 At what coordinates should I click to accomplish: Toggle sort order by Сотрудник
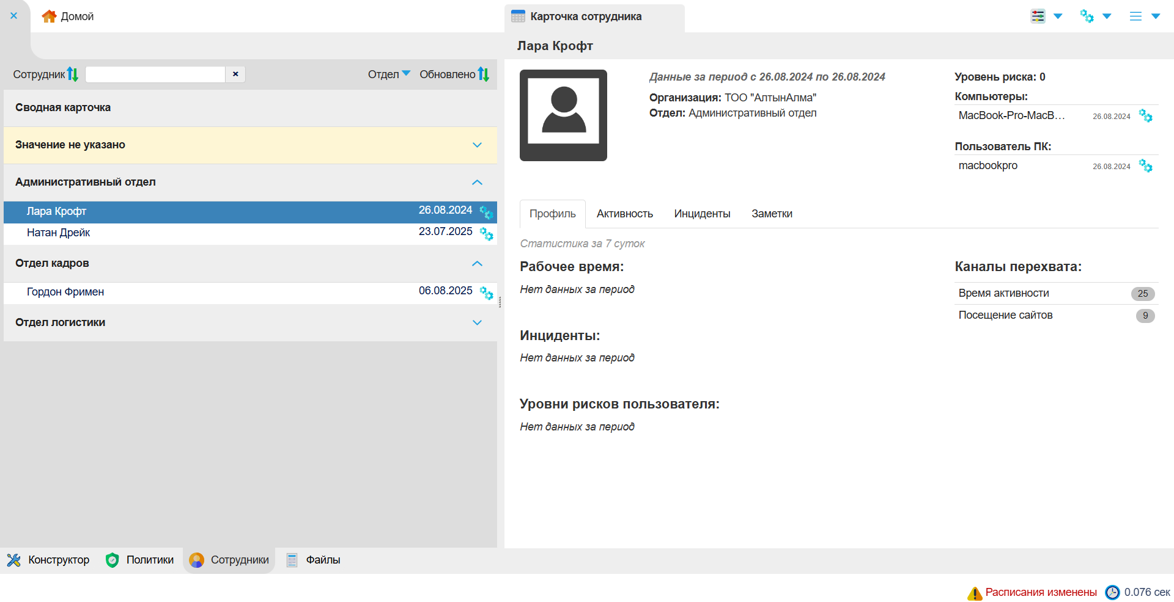[x=73, y=74]
